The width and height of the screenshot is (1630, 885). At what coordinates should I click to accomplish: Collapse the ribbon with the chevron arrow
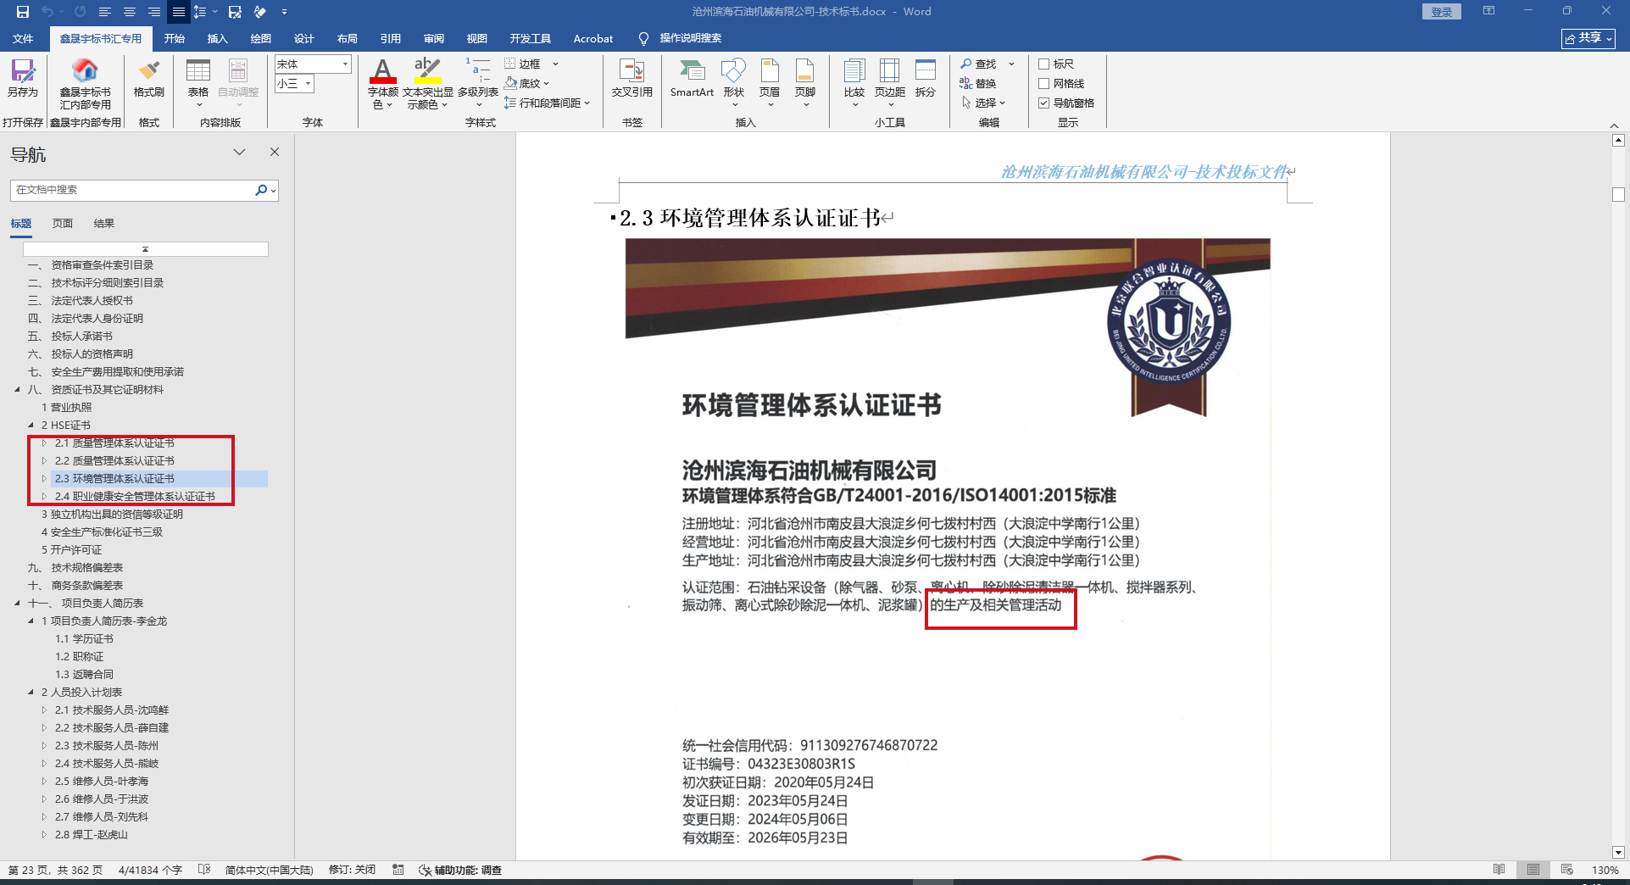[1615, 125]
